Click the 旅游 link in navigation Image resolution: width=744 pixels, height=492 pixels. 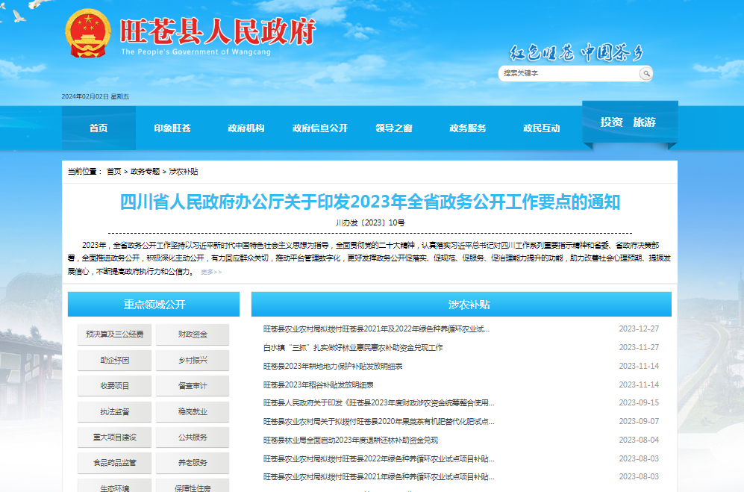645,122
